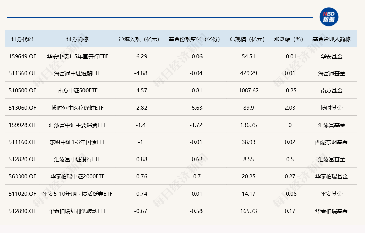
Task: Click fund manager 博时基金
Action: [x=331, y=108]
